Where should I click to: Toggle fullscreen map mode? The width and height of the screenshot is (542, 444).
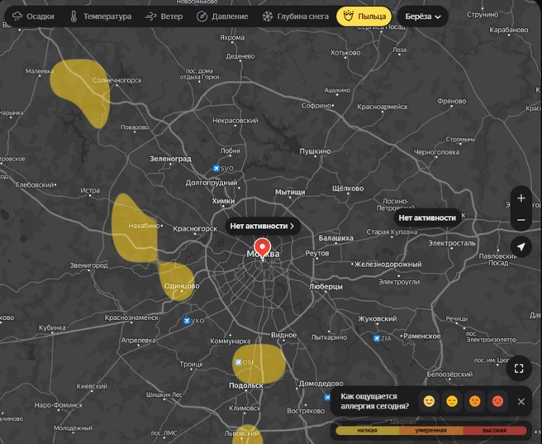click(519, 369)
